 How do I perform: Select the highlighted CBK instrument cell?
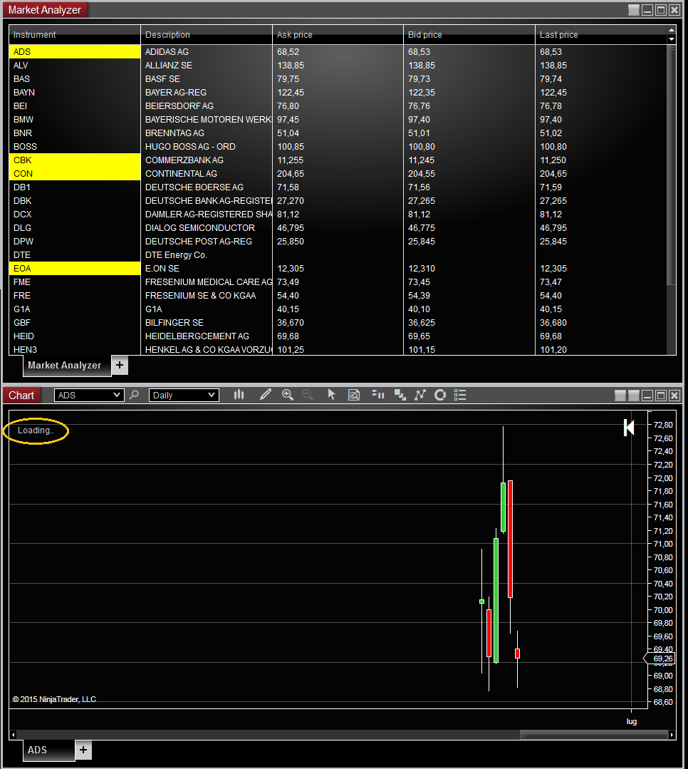pyautogui.click(x=75, y=160)
